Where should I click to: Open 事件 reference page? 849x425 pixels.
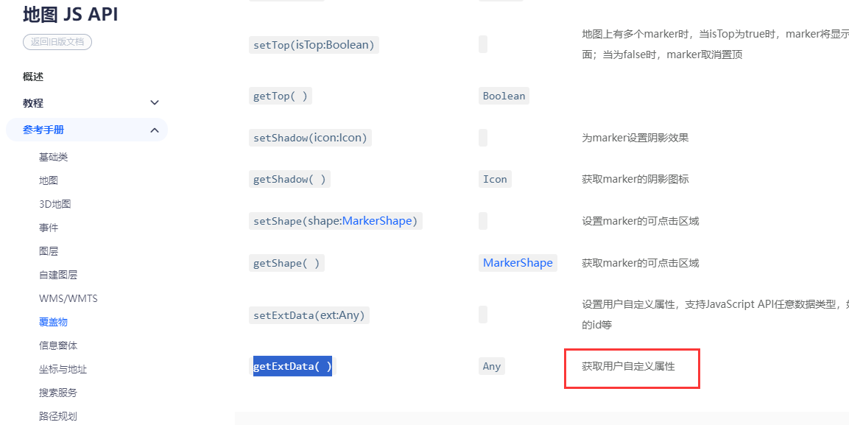49,228
